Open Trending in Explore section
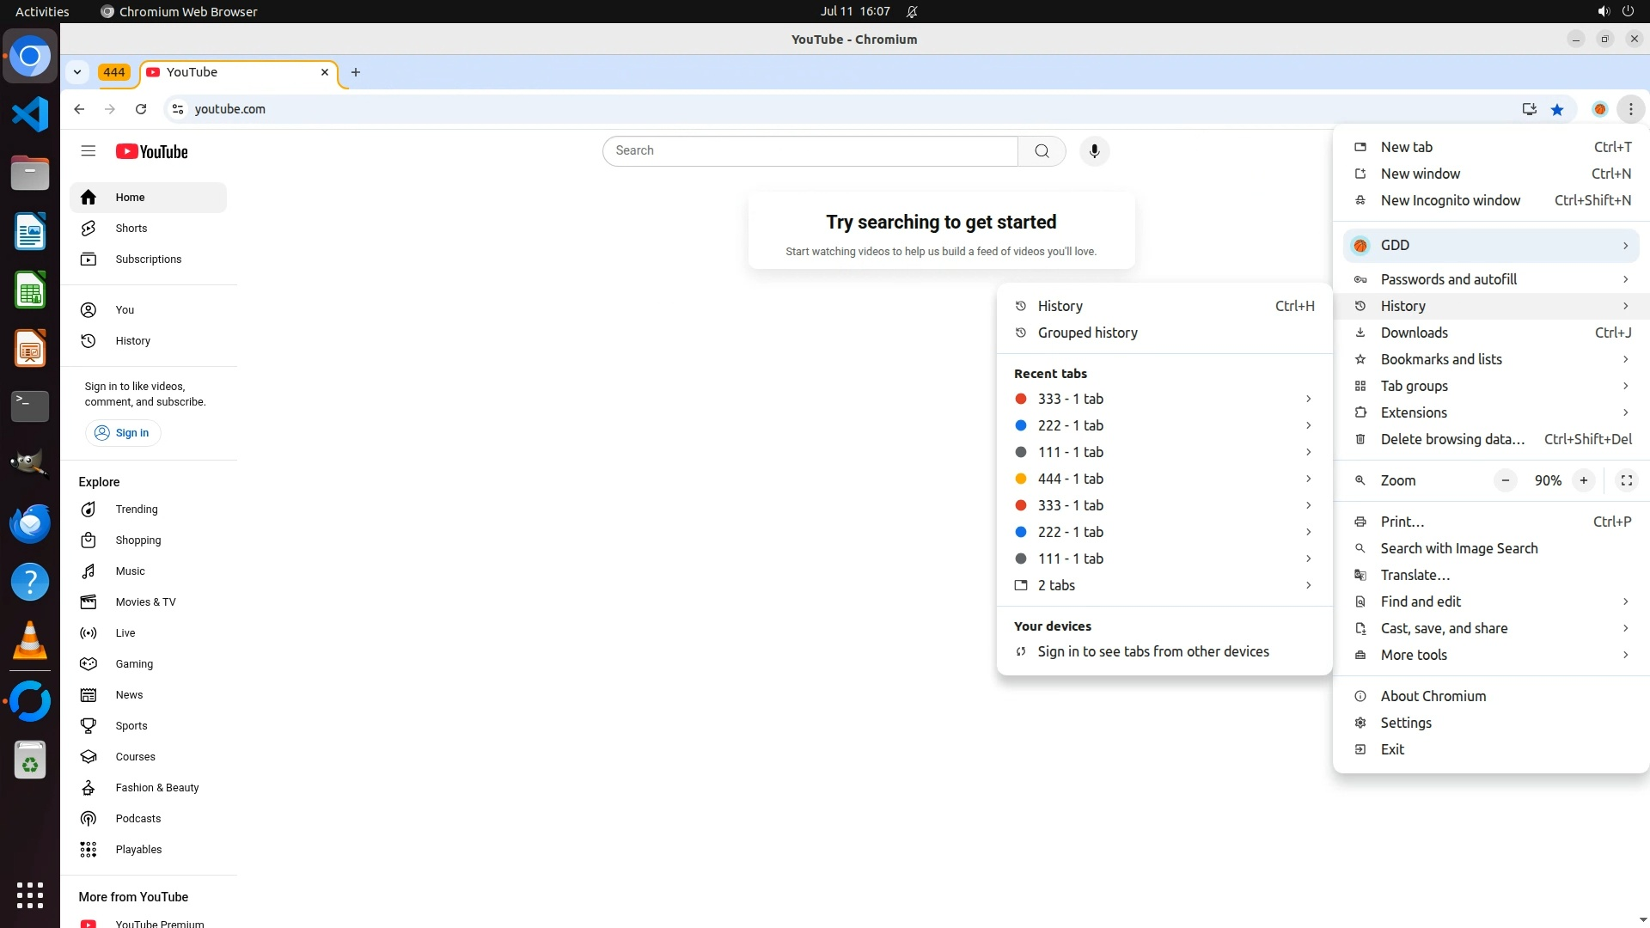This screenshot has width=1650, height=928. (136, 510)
